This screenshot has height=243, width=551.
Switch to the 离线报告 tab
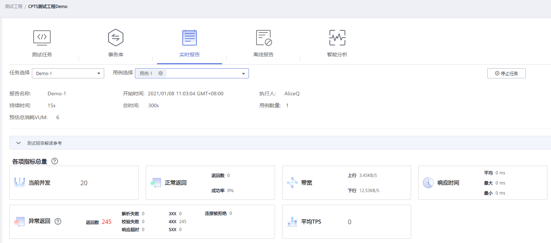click(263, 55)
